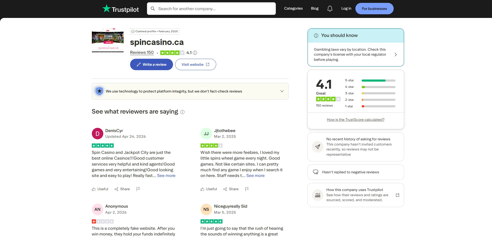Viewport: 492px width, 237px height.
Task: Click the info icon in You should know
Action: pos(316,36)
